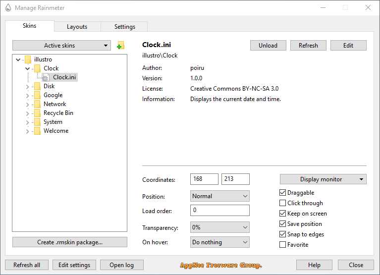Switch to the Settings tab
Screen dimensions: 380x275
pos(124,27)
